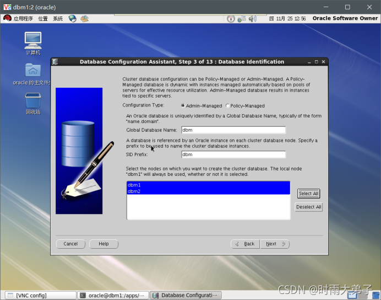Click the Oracle Software Owner user menu
Viewport: 381px width, 300px height.
[x=345, y=19]
